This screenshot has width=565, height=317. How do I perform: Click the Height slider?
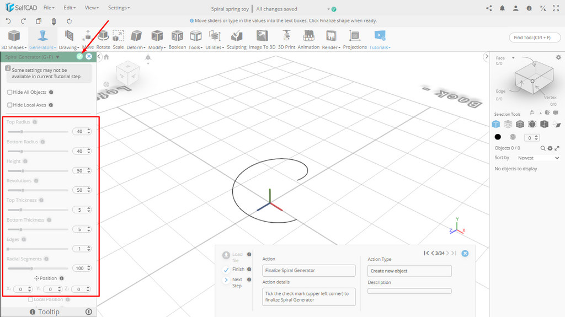[38, 171]
